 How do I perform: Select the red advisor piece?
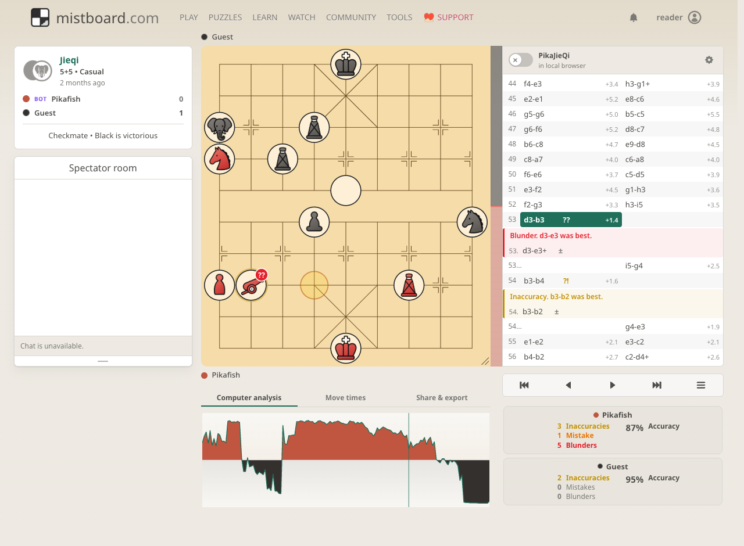click(x=409, y=285)
